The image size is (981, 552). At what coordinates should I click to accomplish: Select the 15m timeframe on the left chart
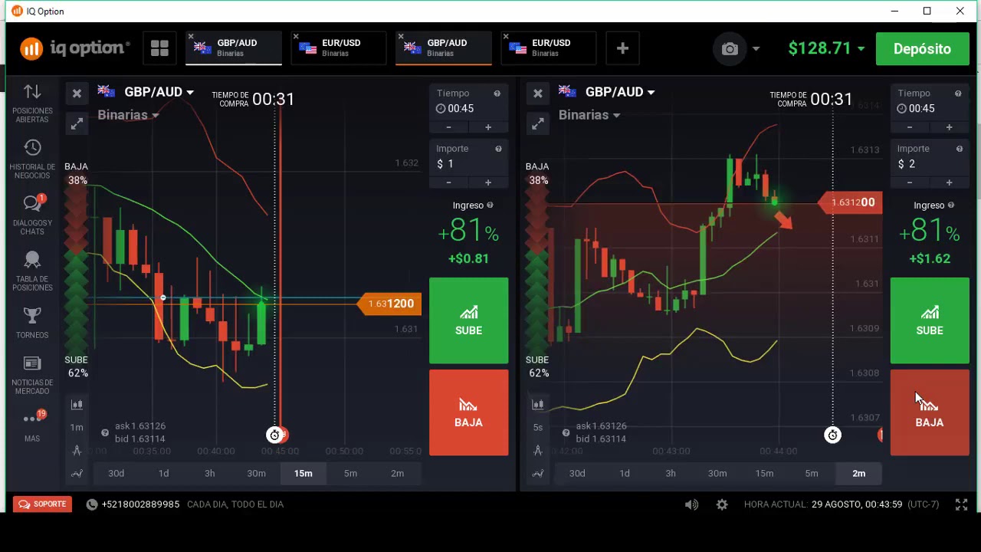[x=303, y=474]
